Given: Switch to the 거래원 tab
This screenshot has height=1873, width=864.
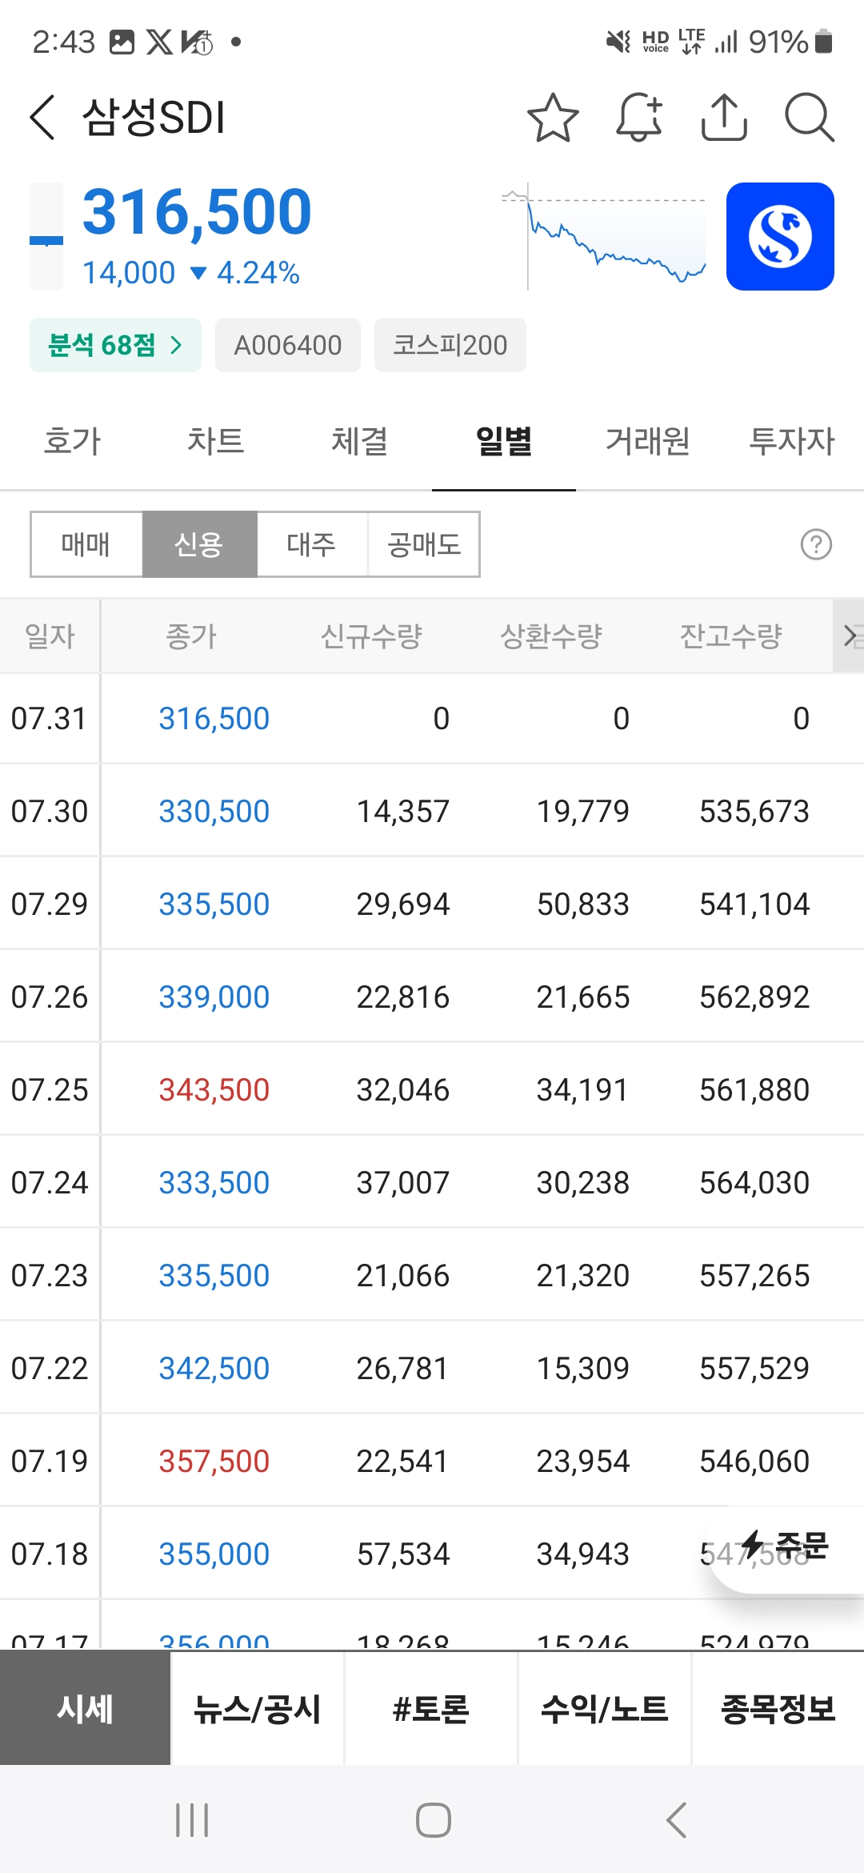Looking at the screenshot, I should point(648,441).
